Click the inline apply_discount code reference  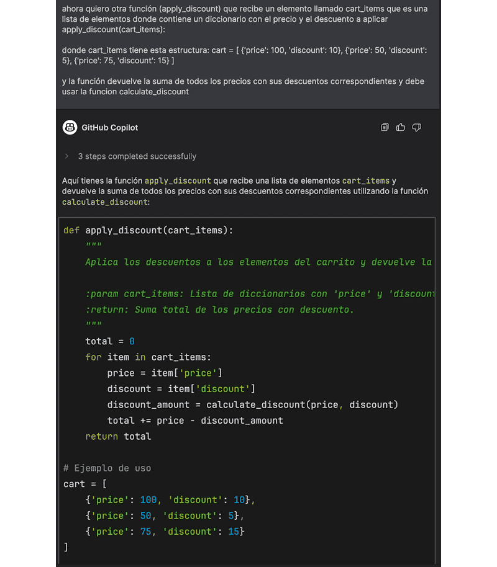(x=178, y=181)
